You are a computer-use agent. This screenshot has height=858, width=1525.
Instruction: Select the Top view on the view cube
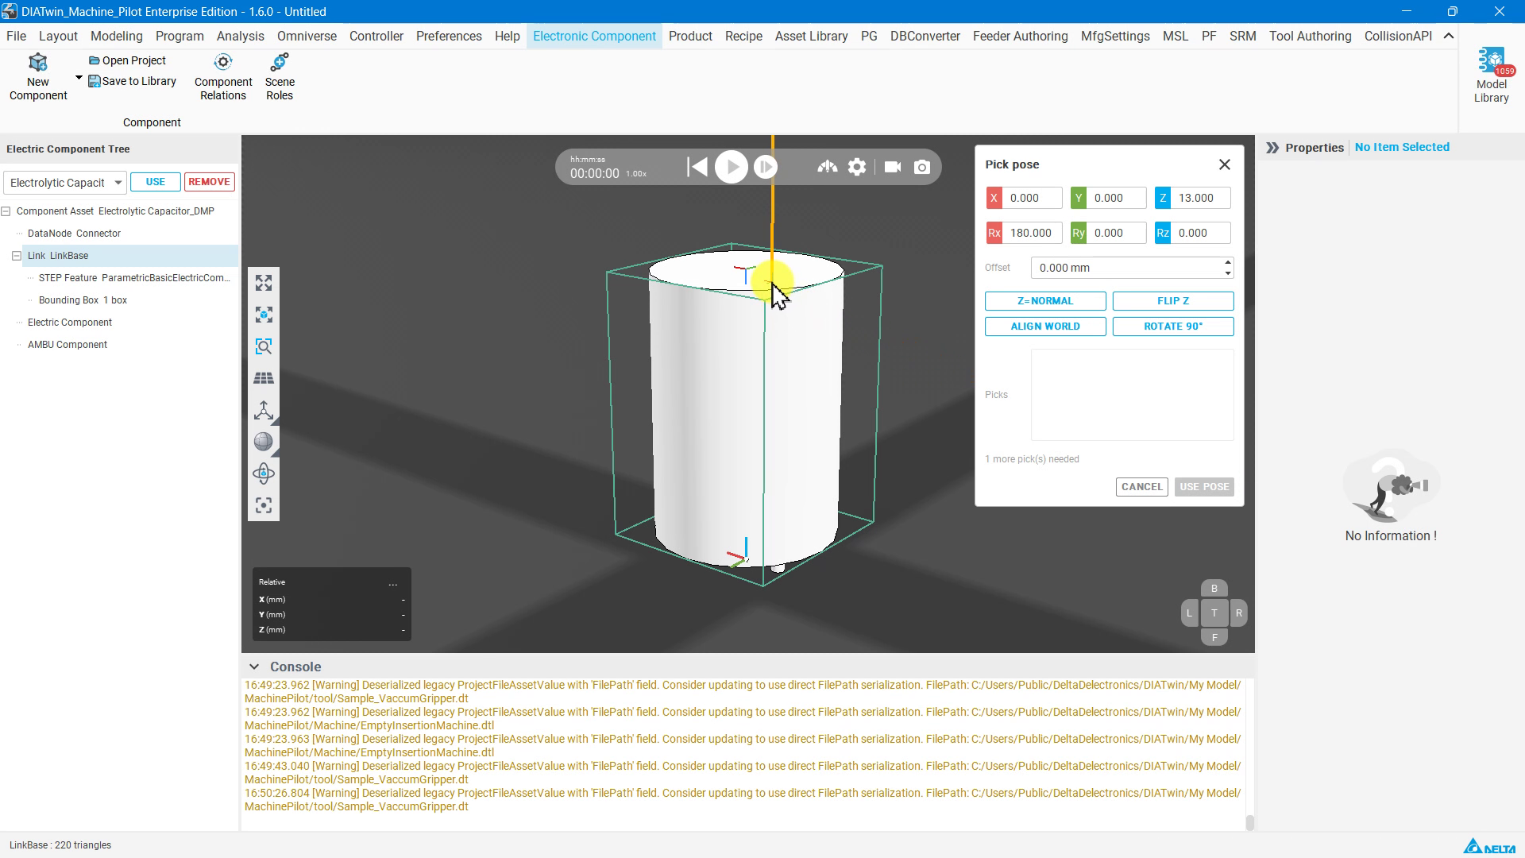pos(1214,613)
